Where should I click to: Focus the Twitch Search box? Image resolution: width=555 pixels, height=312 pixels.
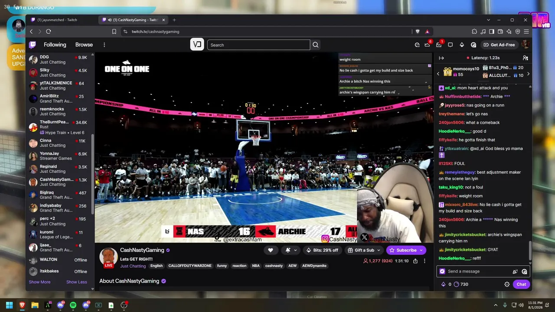pos(258,45)
